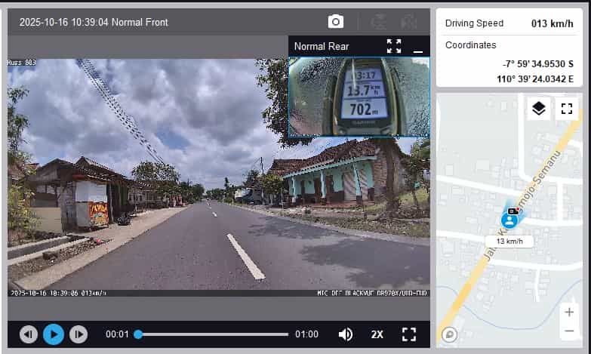Click the video timeline progress bar
591x354 pixels.
(213, 334)
